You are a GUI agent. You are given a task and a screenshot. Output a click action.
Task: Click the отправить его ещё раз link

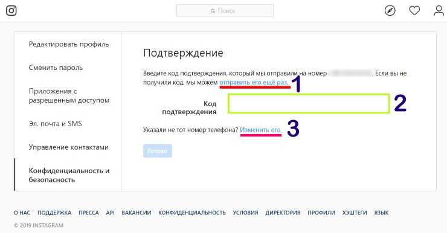pyautogui.click(x=254, y=82)
